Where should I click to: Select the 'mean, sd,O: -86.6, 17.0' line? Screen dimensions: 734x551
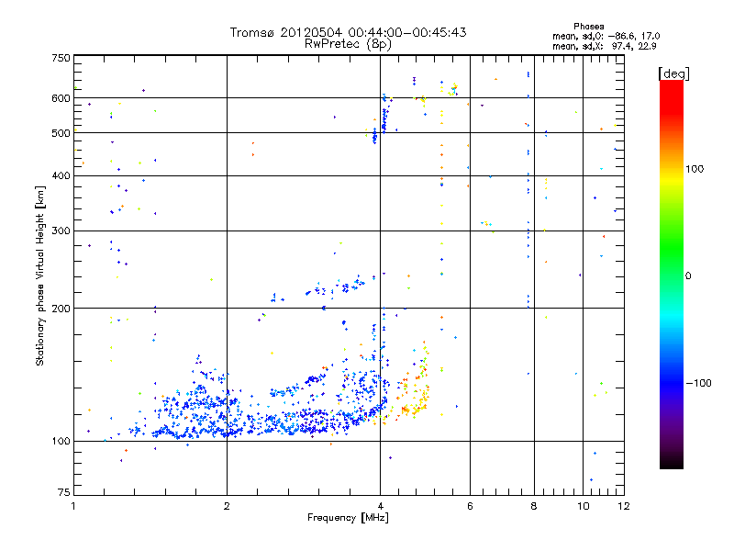click(606, 36)
